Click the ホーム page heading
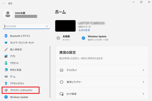The height and width of the screenshot is (101, 152). coord(61,12)
